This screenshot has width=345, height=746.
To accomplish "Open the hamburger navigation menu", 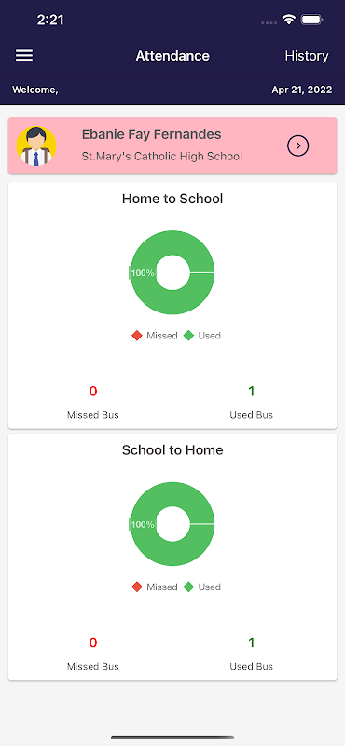I will point(24,56).
